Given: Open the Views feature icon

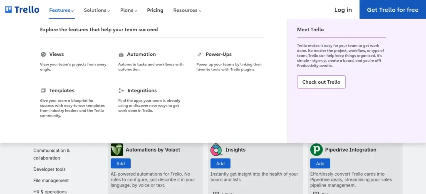Looking at the screenshot, I should pyautogui.click(x=43, y=55).
